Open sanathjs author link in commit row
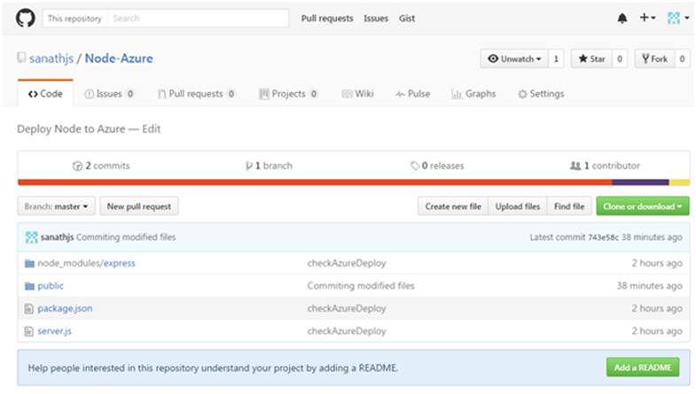The width and height of the screenshot is (696, 394). point(57,237)
